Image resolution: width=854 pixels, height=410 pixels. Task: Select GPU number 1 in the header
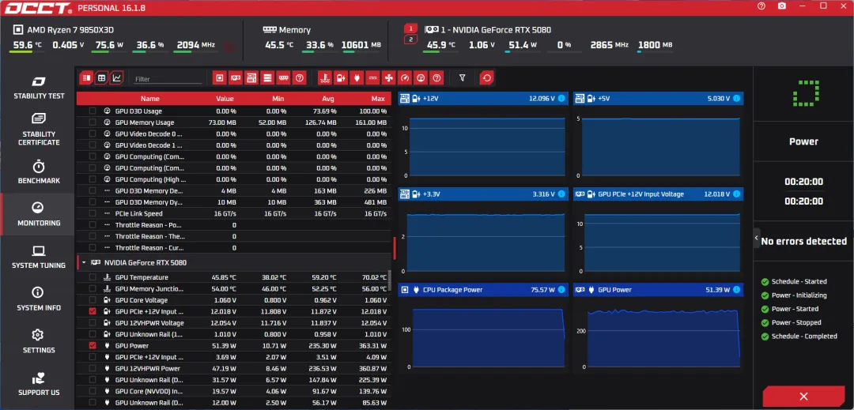click(410, 28)
